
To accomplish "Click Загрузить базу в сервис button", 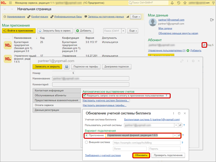I will coord(55,31).
